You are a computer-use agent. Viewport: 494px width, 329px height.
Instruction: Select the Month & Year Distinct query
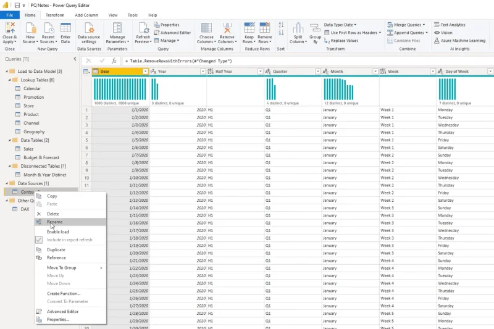pyautogui.click(x=44, y=175)
